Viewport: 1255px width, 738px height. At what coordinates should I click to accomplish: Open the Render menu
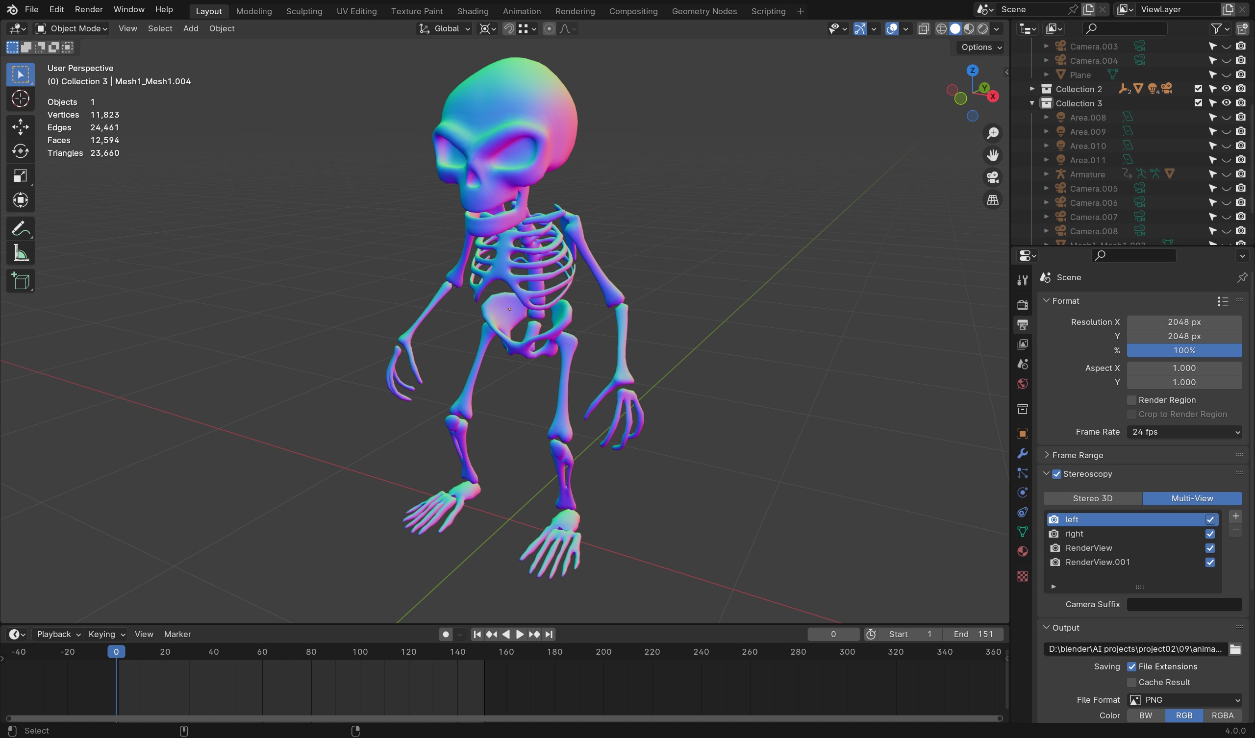pyautogui.click(x=89, y=9)
